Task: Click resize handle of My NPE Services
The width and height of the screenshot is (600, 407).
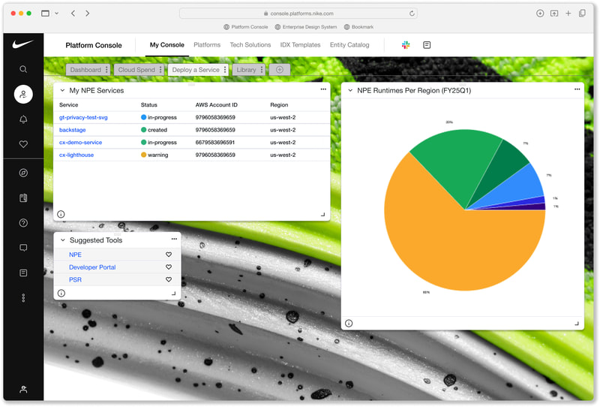Action: point(323,214)
